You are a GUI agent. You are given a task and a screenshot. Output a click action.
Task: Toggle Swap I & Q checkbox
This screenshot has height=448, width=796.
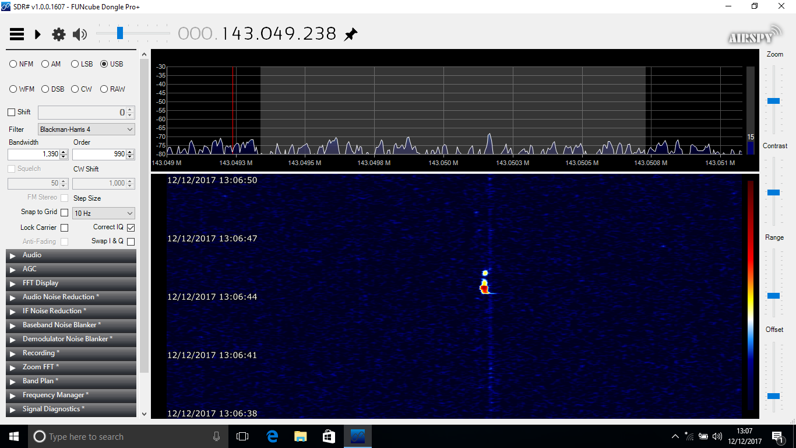click(131, 242)
